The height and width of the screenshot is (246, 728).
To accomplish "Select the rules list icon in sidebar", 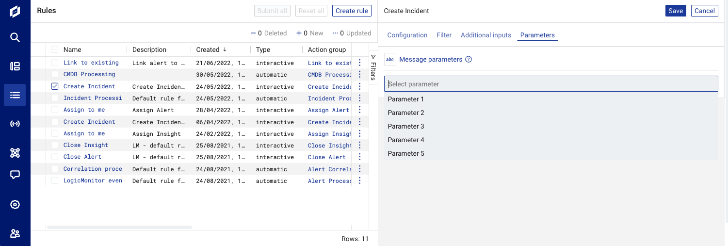I will pyautogui.click(x=15, y=95).
